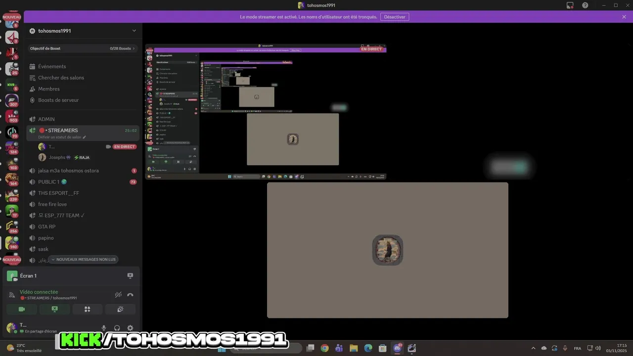Select the EN DIRECT streaming user in STREAMERS
The width and height of the screenshot is (633, 356).
click(88, 147)
